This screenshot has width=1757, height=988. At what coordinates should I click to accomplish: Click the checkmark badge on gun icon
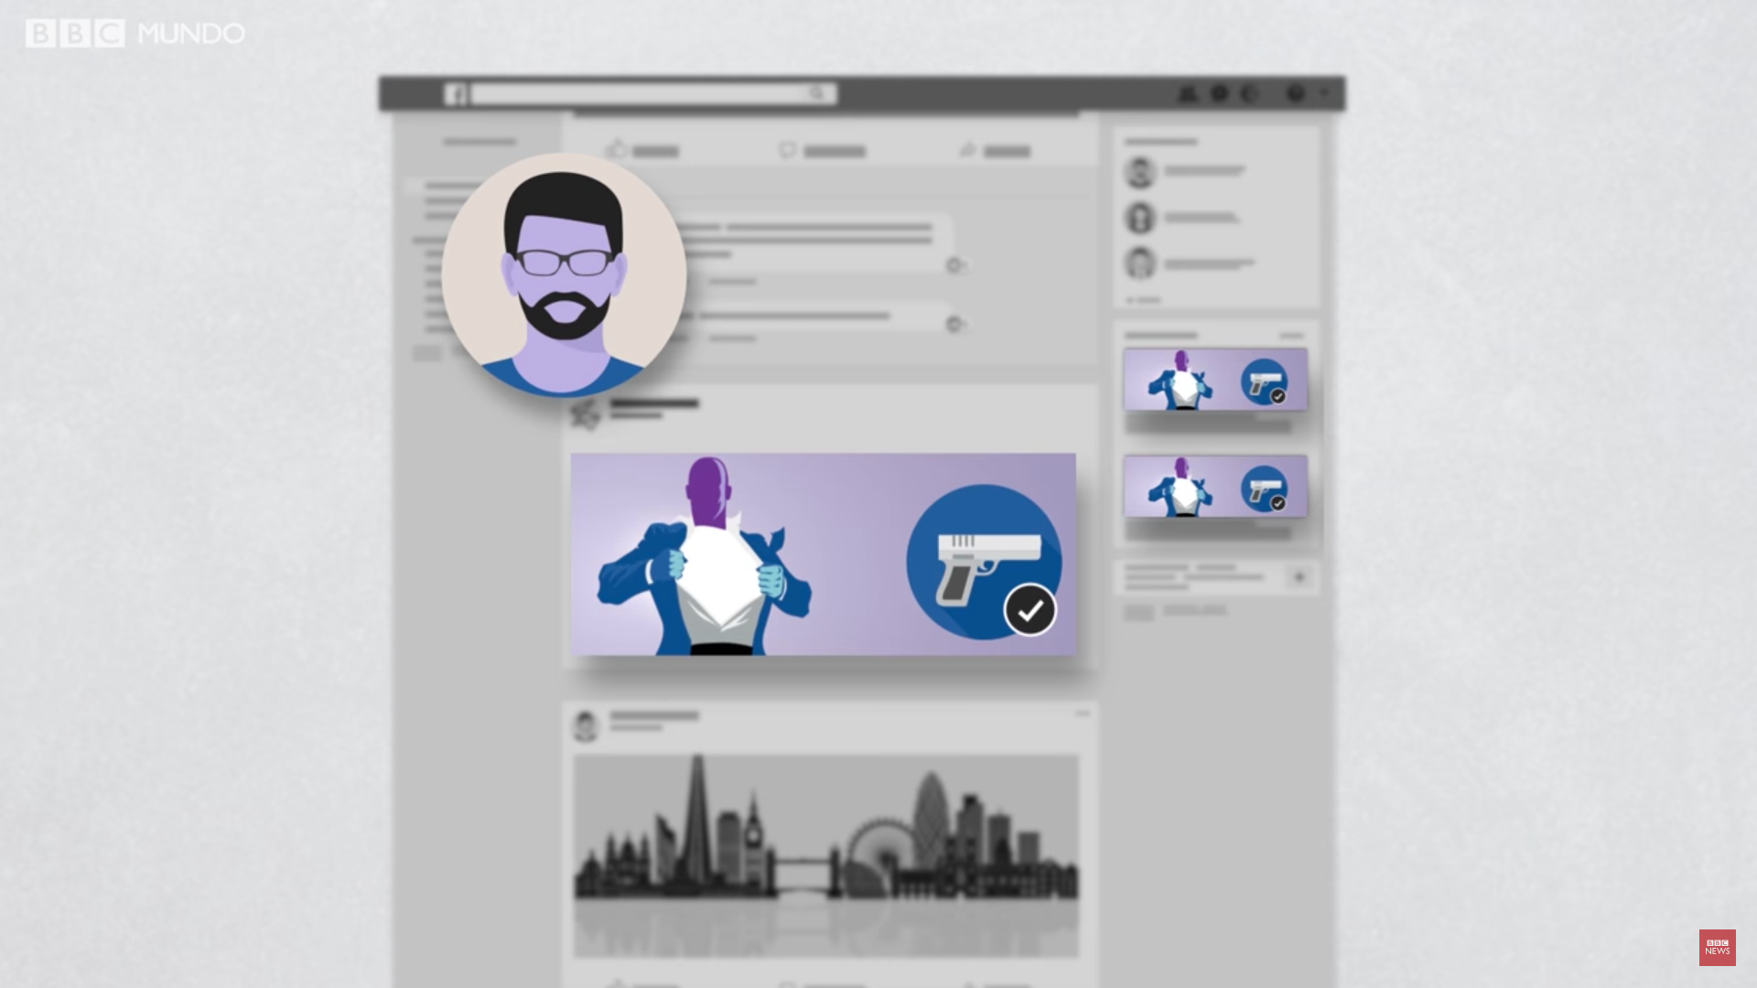pos(1030,609)
